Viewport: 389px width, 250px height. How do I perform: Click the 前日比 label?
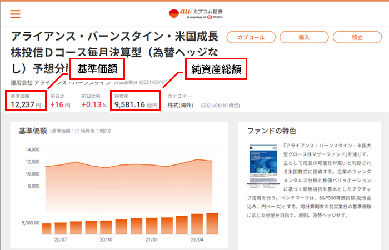click(x=57, y=96)
